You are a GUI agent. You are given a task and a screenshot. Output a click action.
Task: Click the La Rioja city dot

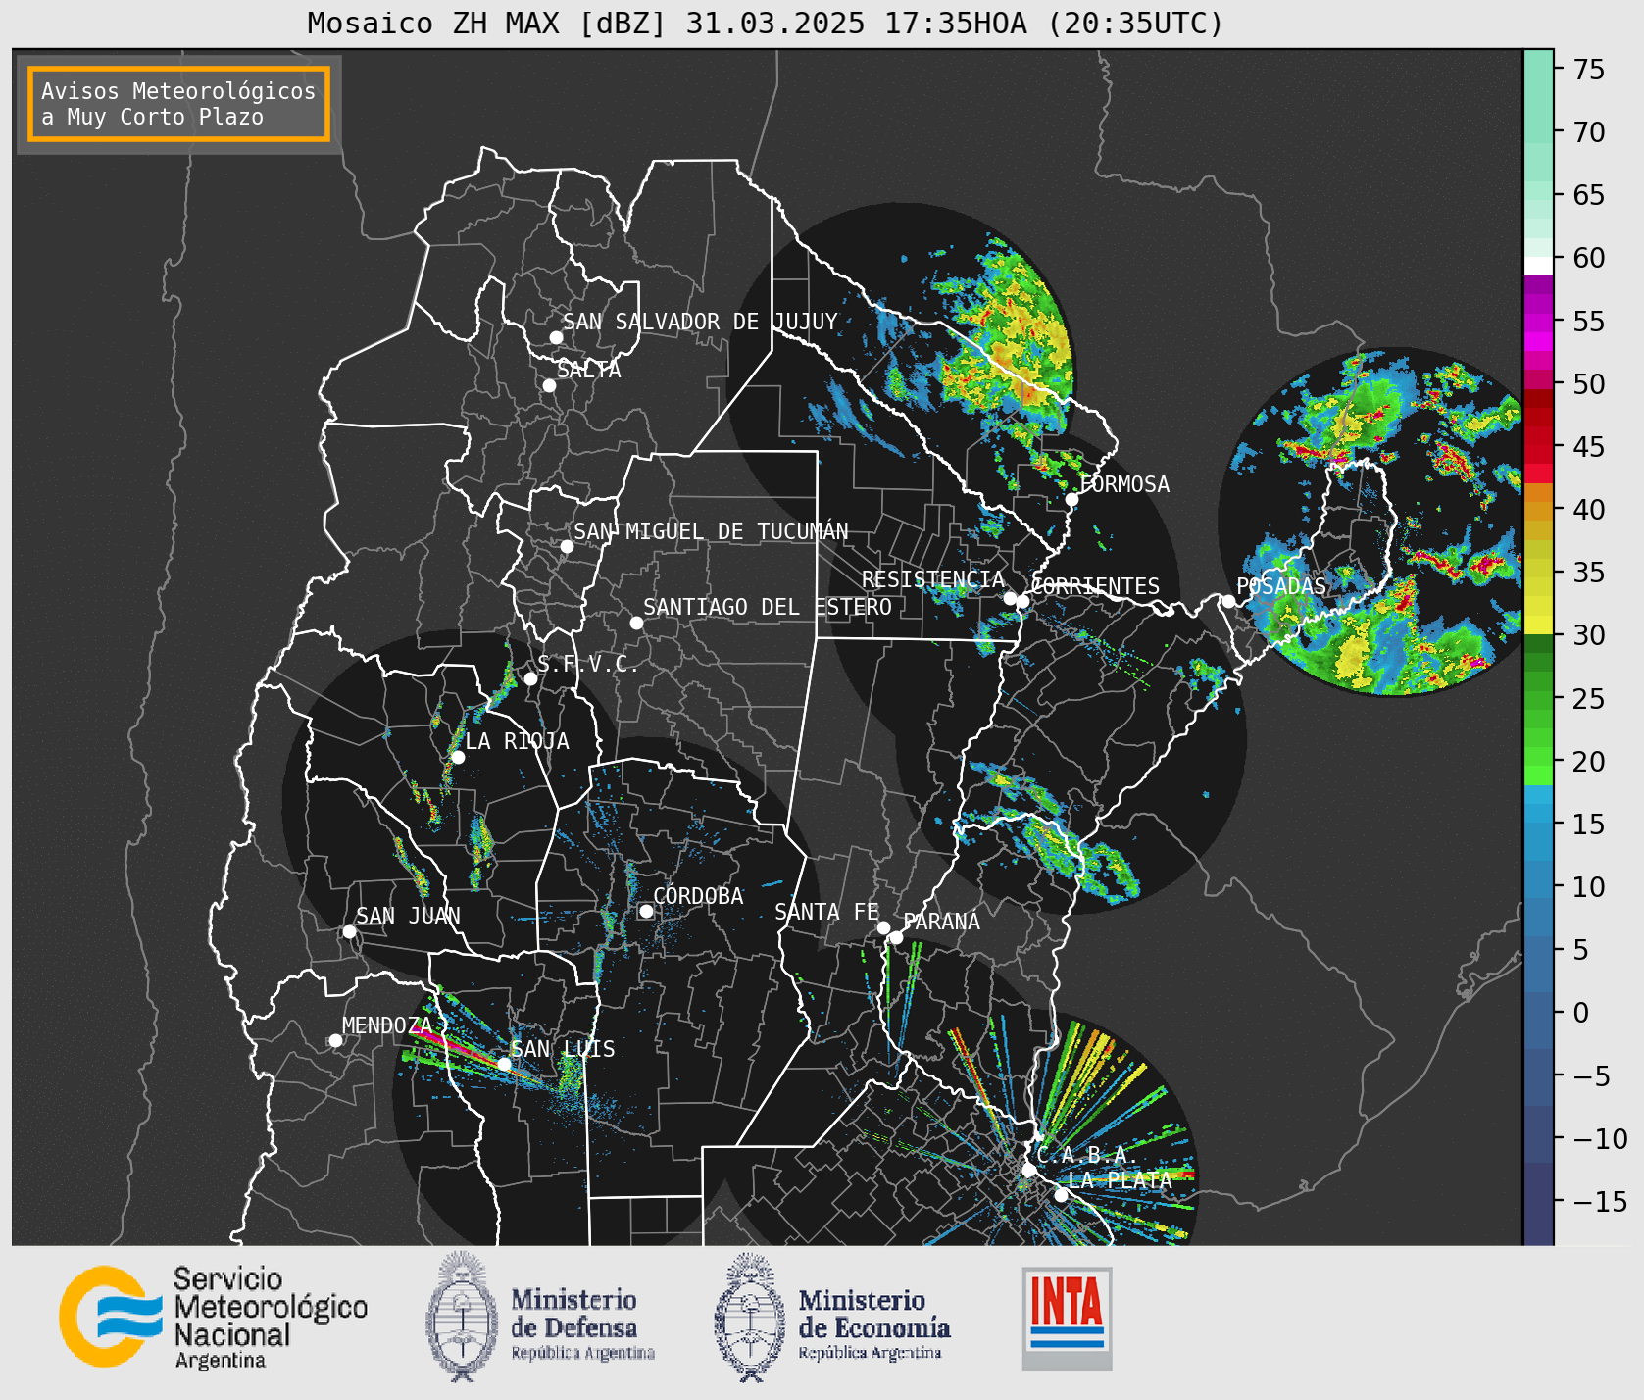coord(458,757)
